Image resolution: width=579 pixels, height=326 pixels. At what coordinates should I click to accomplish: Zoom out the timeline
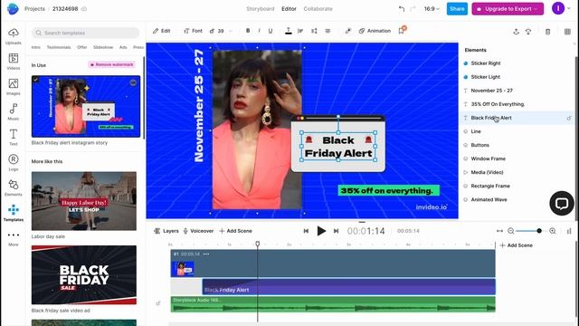coord(510,231)
